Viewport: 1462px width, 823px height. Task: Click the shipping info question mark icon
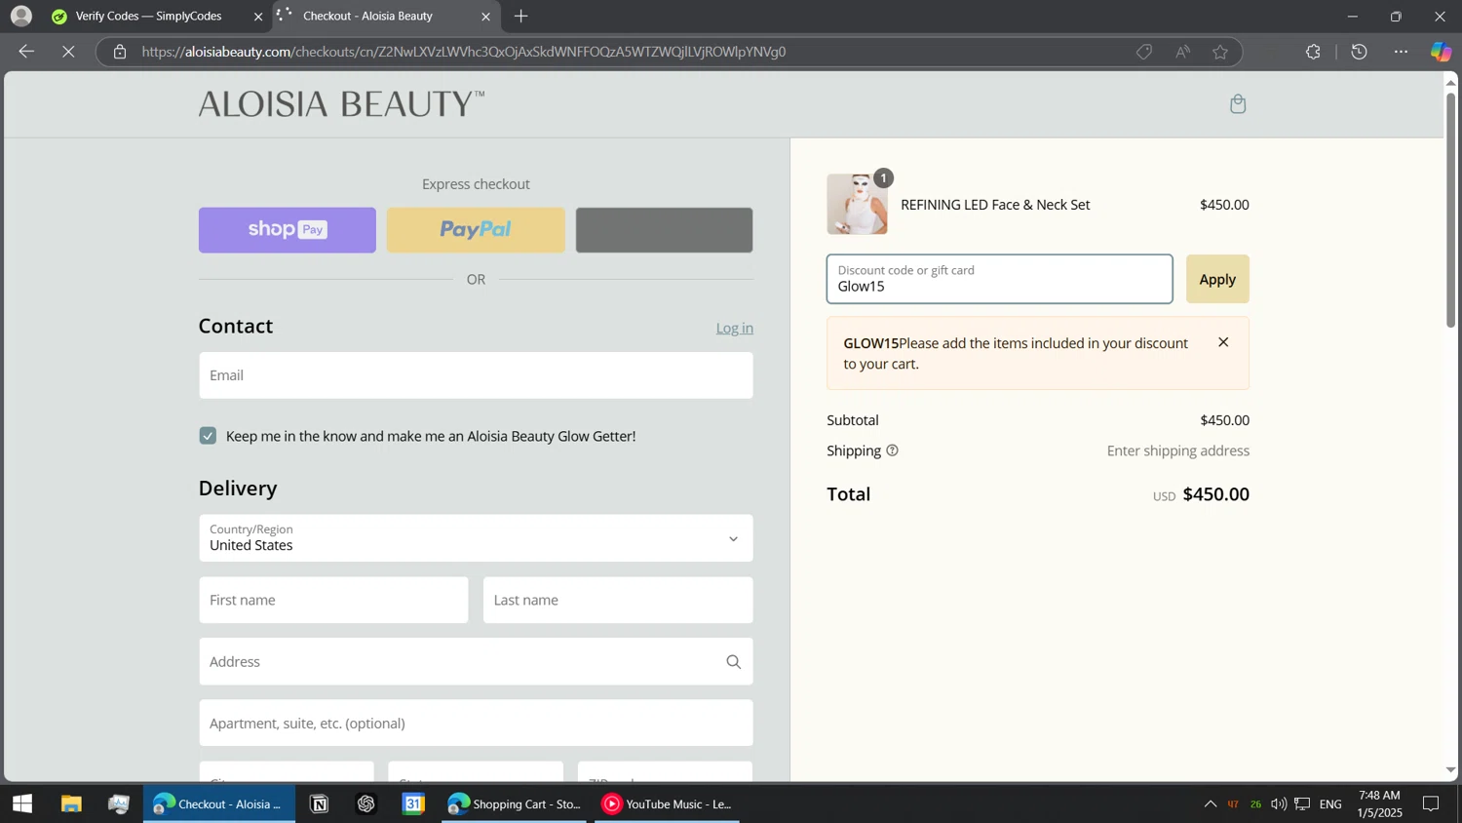point(892,451)
